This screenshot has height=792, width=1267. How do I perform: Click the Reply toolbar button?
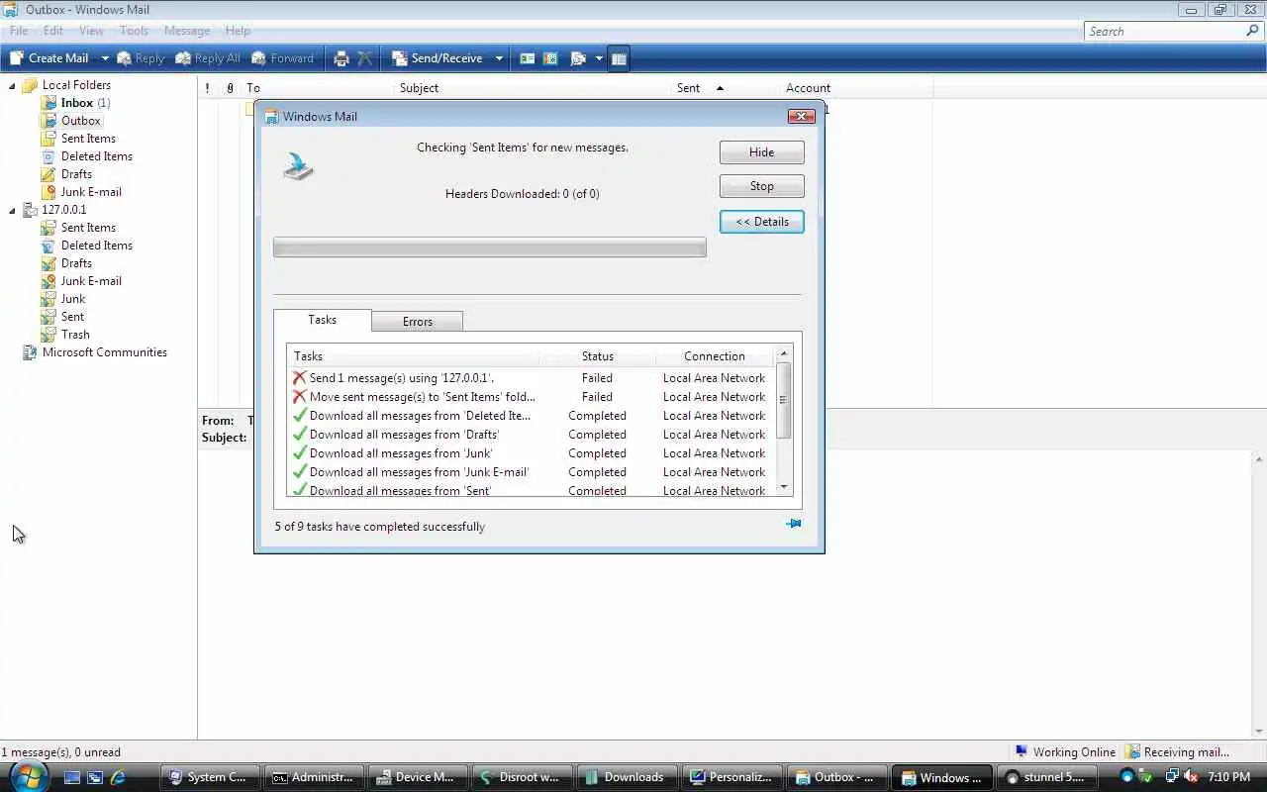coord(141,58)
